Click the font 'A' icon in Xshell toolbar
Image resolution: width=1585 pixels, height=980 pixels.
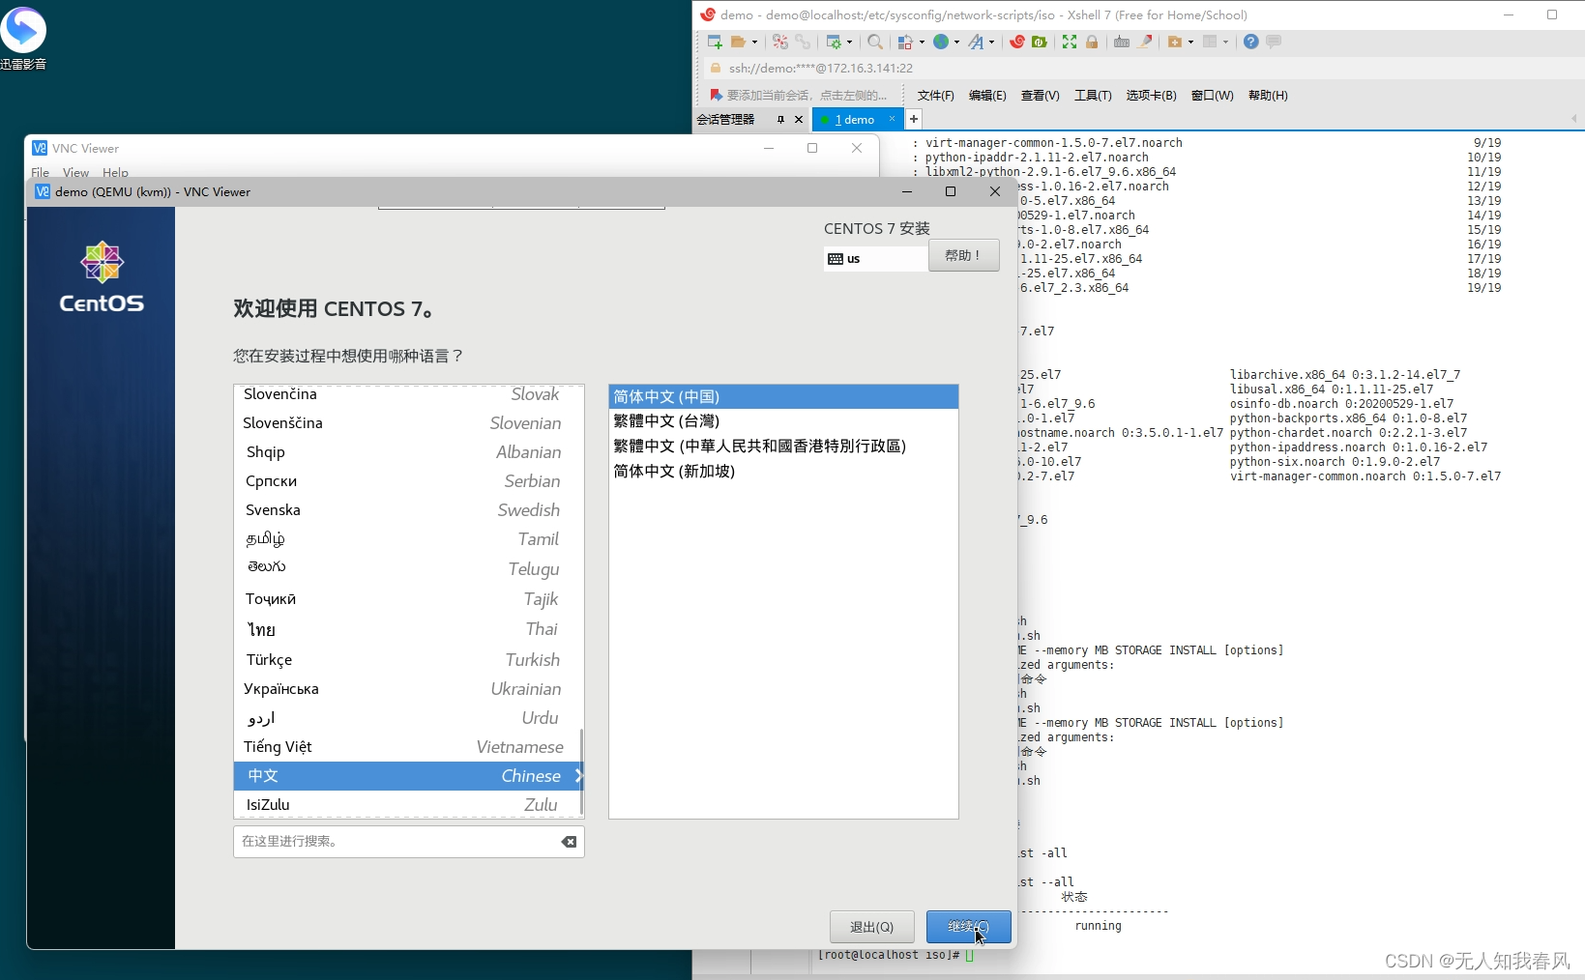(x=976, y=42)
